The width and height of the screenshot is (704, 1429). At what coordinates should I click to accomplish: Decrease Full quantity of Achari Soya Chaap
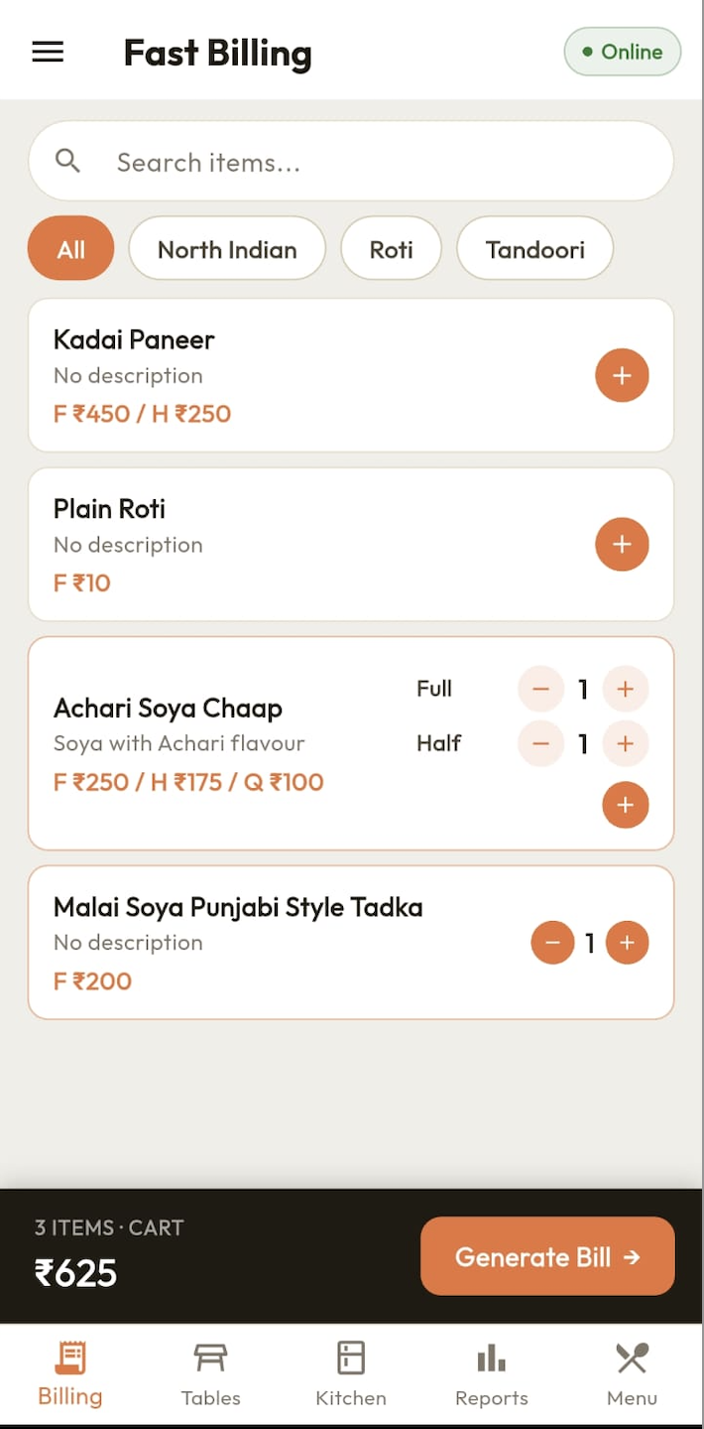tap(540, 689)
